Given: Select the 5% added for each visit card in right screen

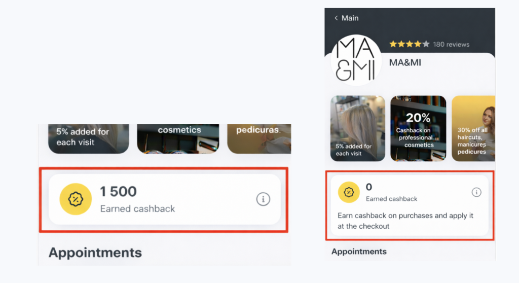Looking at the screenshot, I should pyautogui.click(x=357, y=128).
